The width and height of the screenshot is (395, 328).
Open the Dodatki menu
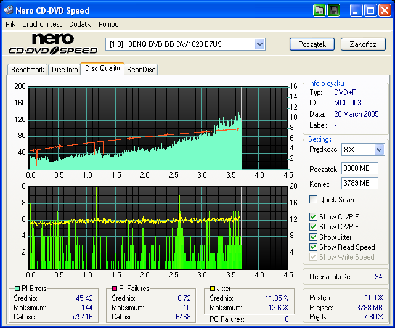[x=80, y=24]
